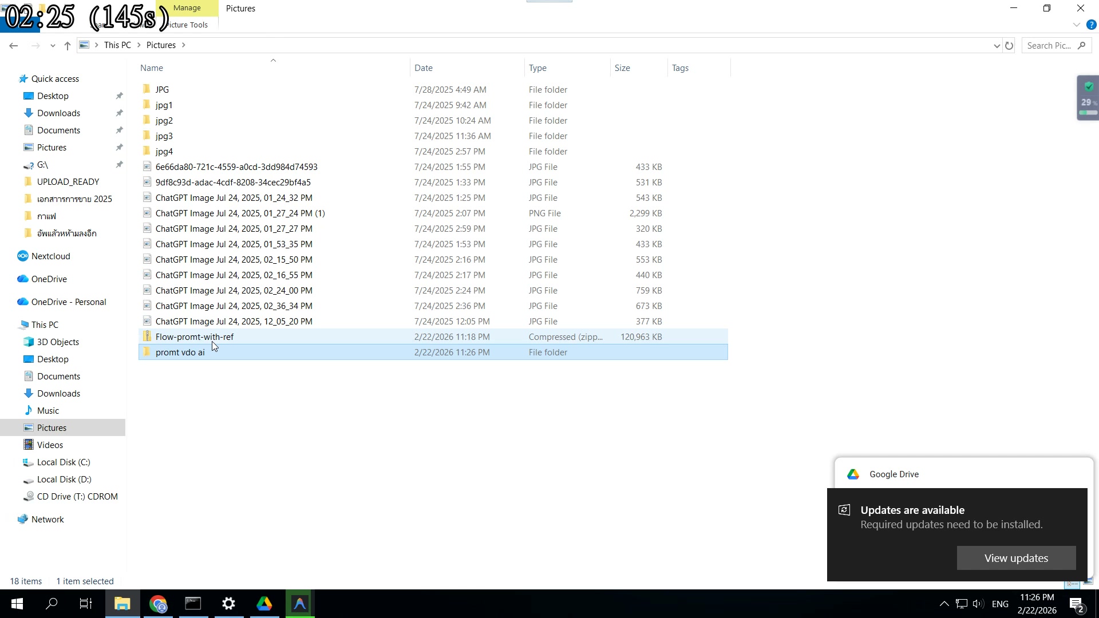Click the Search Pictures input field
Viewport: 1099px width, 618px height.
coord(1049,46)
